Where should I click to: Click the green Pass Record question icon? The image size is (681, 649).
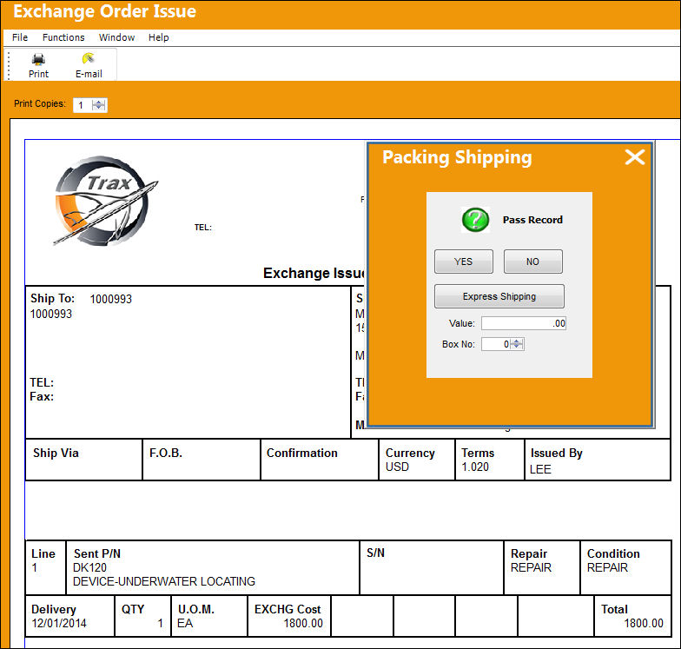click(476, 220)
